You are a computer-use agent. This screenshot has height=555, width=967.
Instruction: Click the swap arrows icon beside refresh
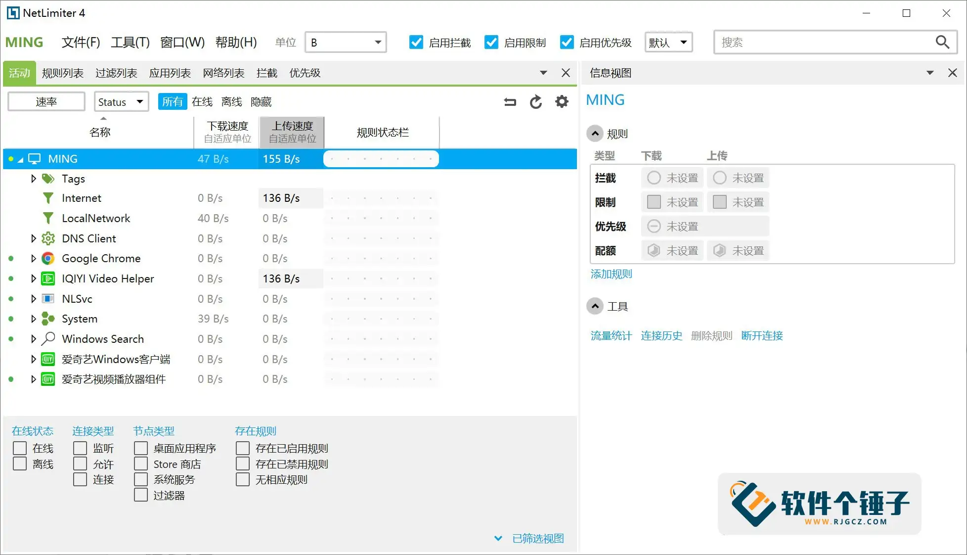(510, 102)
